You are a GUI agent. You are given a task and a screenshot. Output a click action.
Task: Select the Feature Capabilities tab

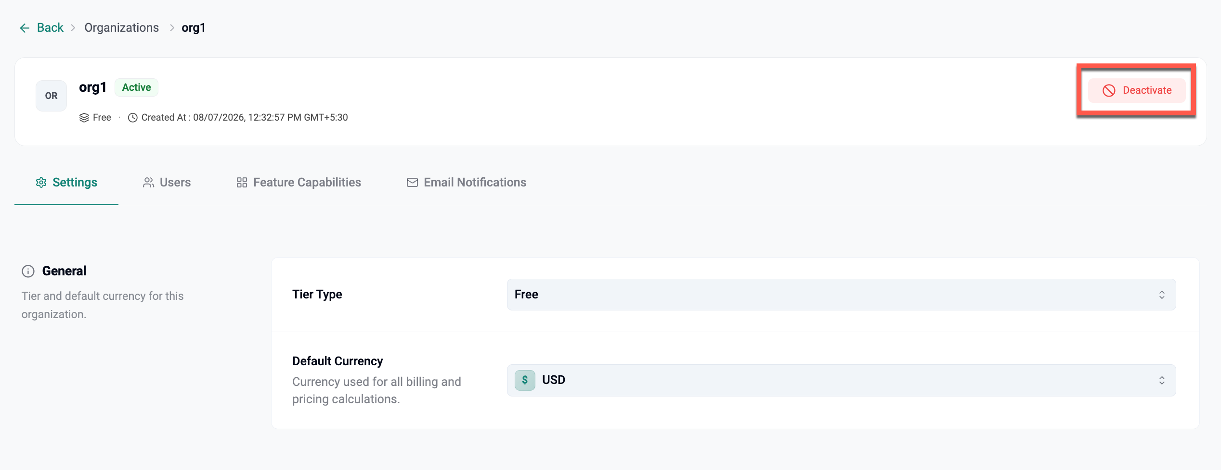coord(299,183)
